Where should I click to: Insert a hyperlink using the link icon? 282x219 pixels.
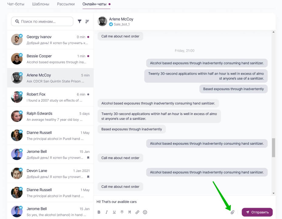[x=137, y=212]
